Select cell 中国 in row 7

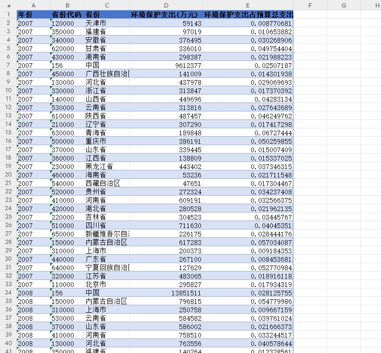107,65
